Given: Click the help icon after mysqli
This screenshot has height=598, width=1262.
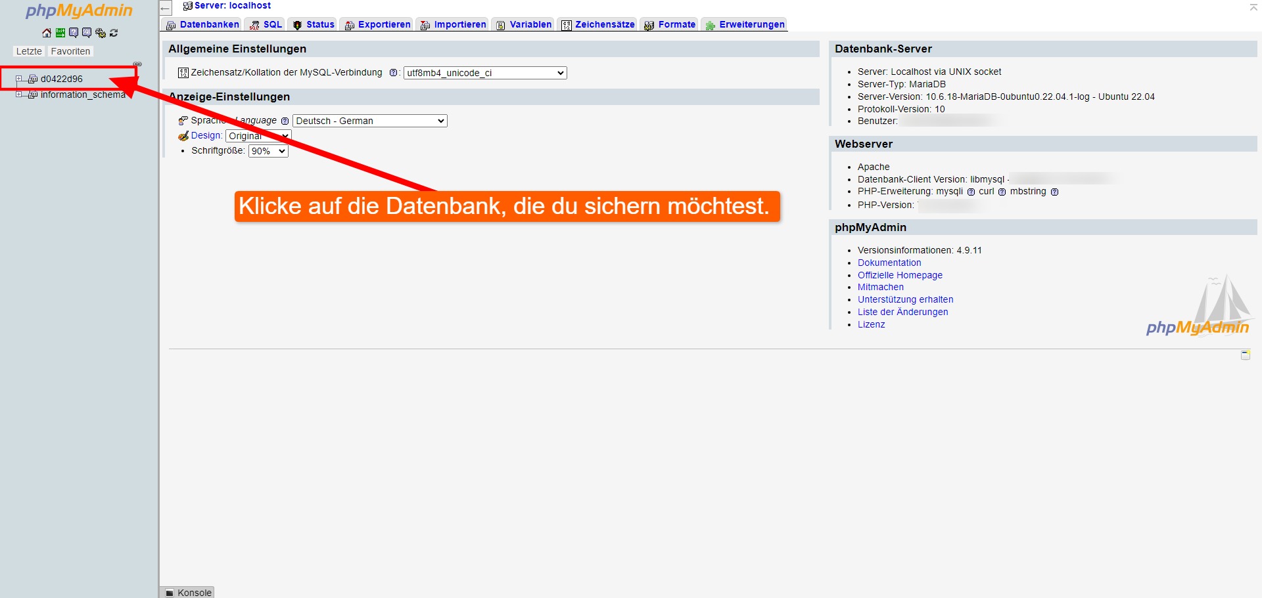Looking at the screenshot, I should click(971, 192).
